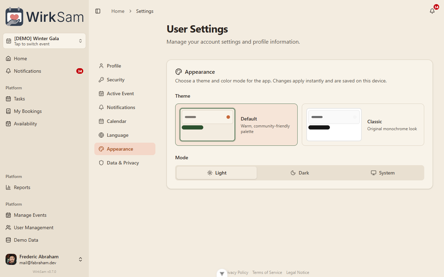Switch to Language settings tab
This screenshot has width=444, height=277.
pyautogui.click(x=125, y=135)
